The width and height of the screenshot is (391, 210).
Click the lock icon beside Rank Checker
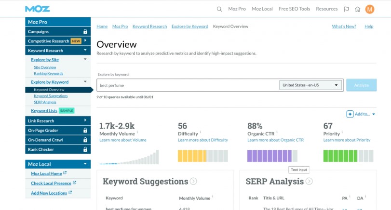click(x=85, y=149)
